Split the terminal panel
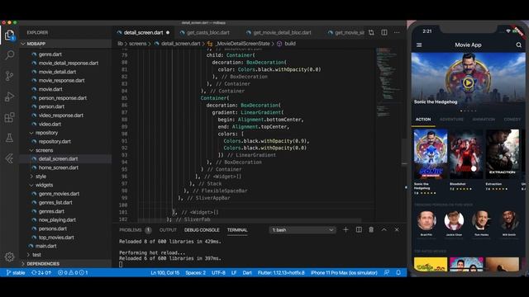 pos(359,229)
